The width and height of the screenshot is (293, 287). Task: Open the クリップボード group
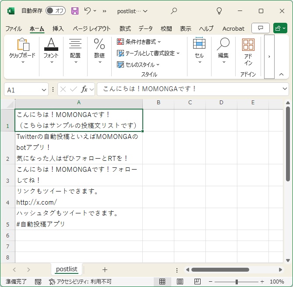pyautogui.click(x=22, y=51)
